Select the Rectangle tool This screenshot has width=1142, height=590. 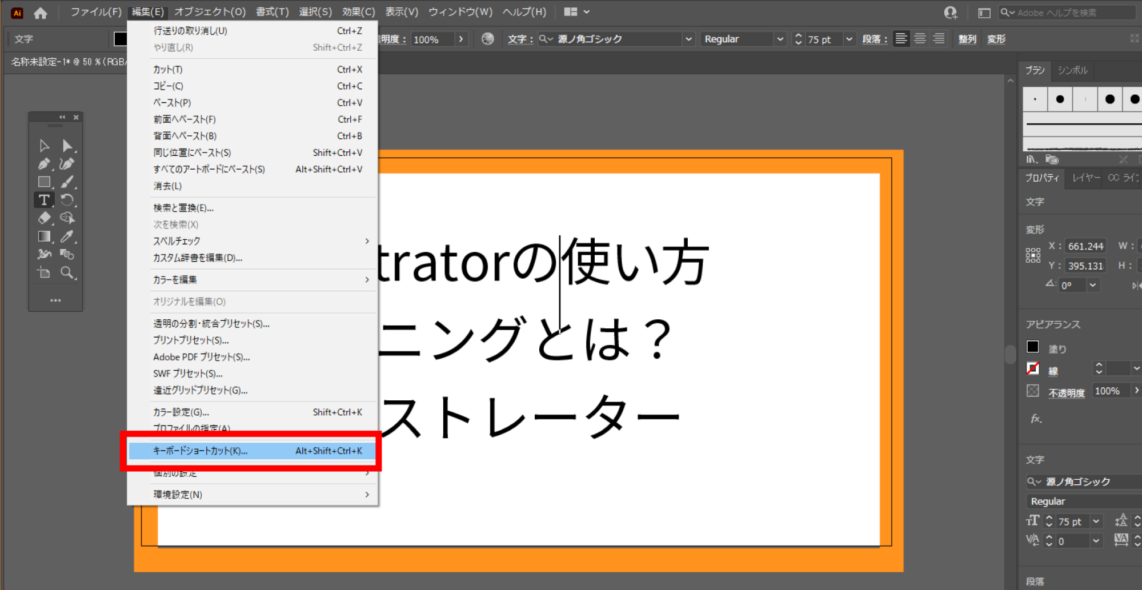point(44,182)
